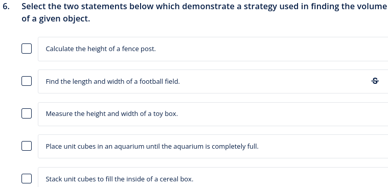This screenshot has height=187, width=388.
Task: Choose the 'Stack unit cubes to fill' statement text
Action: pyautogui.click(x=120, y=179)
